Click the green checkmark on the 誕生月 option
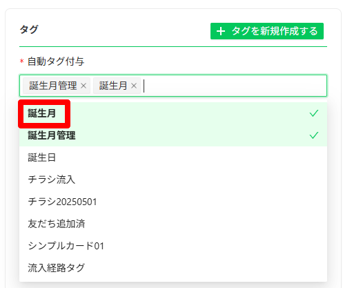The width and height of the screenshot is (343, 288). click(x=314, y=113)
